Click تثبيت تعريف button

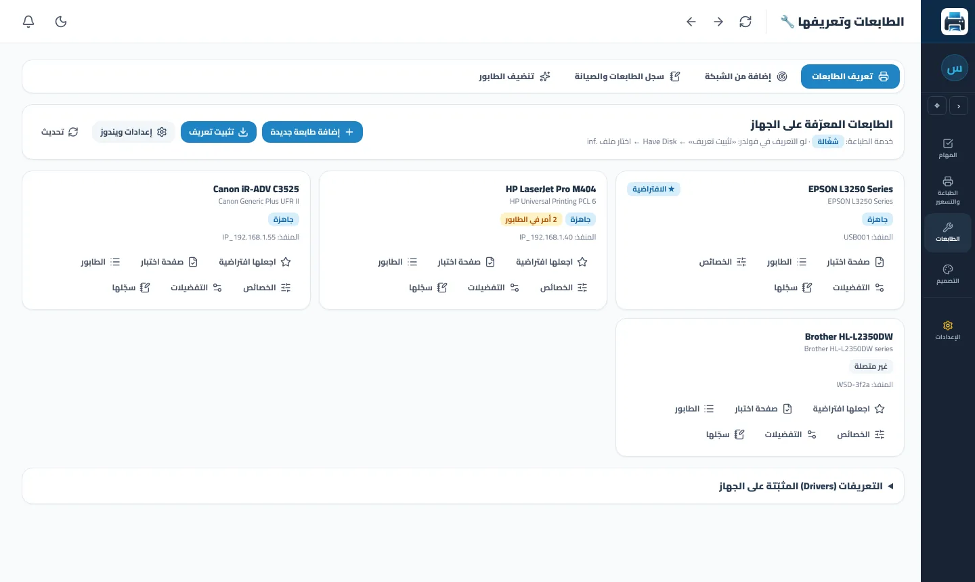pos(219,132)
